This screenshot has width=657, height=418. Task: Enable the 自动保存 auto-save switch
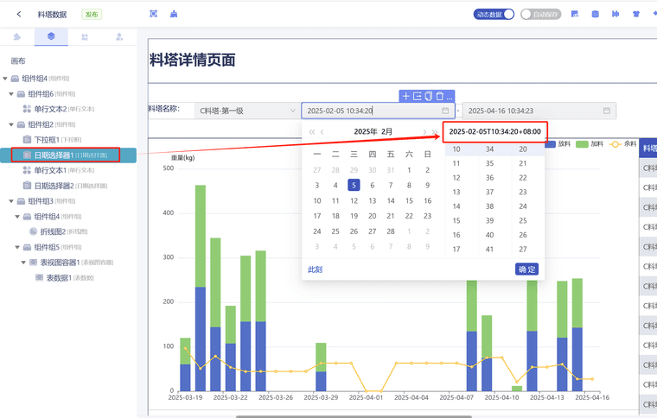coord(540,14)
